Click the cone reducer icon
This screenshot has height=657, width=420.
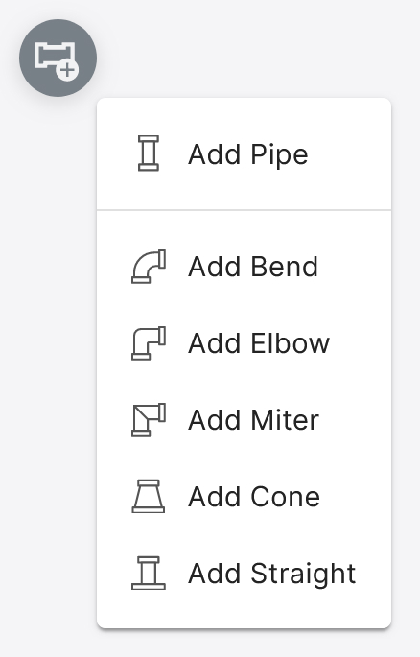click(x=149, y=497)
